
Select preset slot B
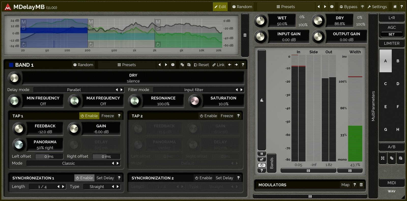coord(398,61)
